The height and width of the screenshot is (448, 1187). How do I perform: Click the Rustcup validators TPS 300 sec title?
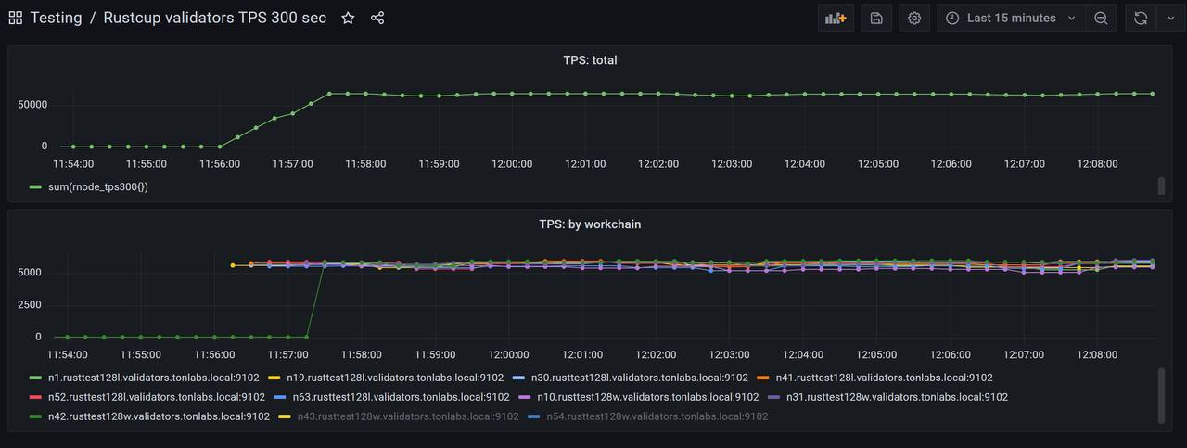(x=214, y=18)
